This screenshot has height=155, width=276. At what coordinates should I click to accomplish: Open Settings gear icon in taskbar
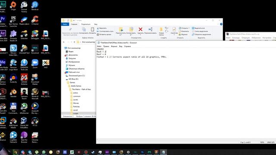point(128,152)
